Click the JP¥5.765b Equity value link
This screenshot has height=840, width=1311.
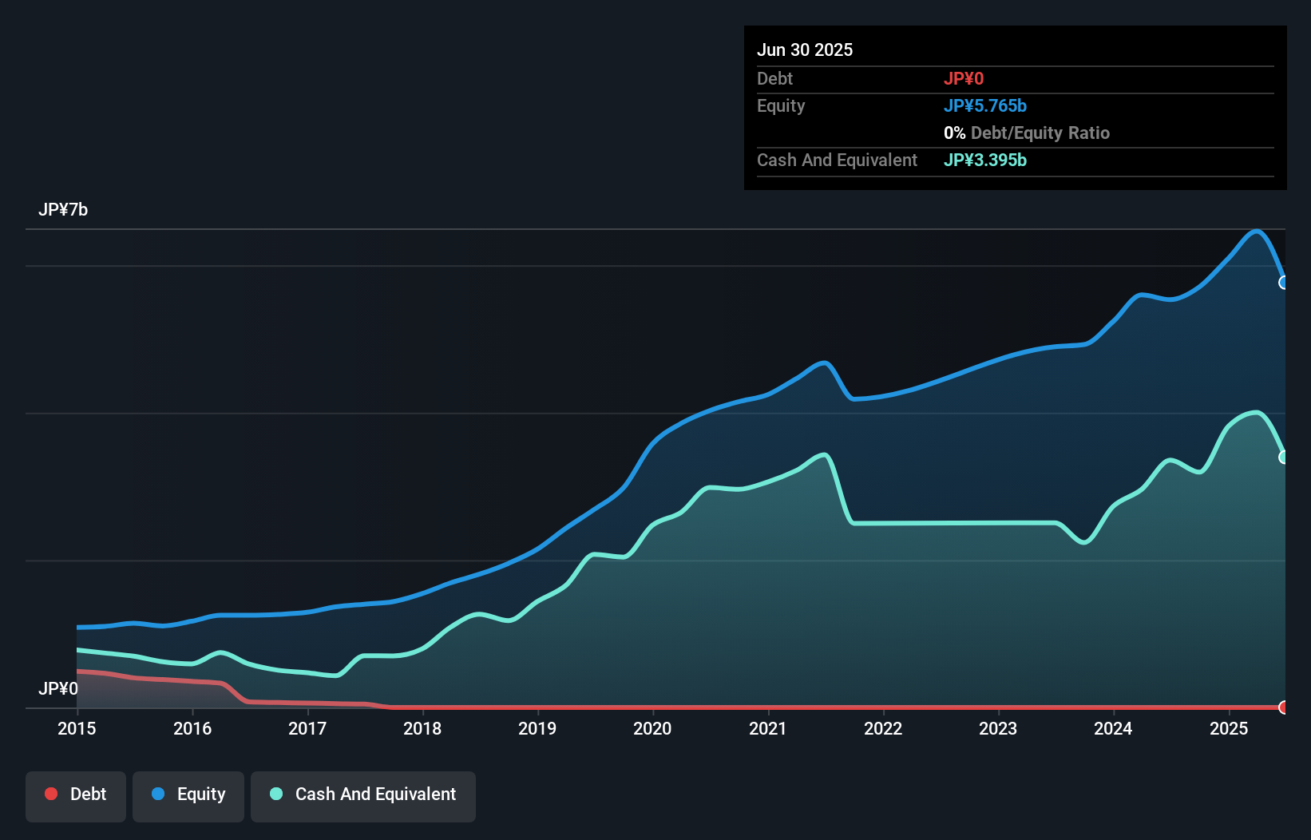coord(986,105)
